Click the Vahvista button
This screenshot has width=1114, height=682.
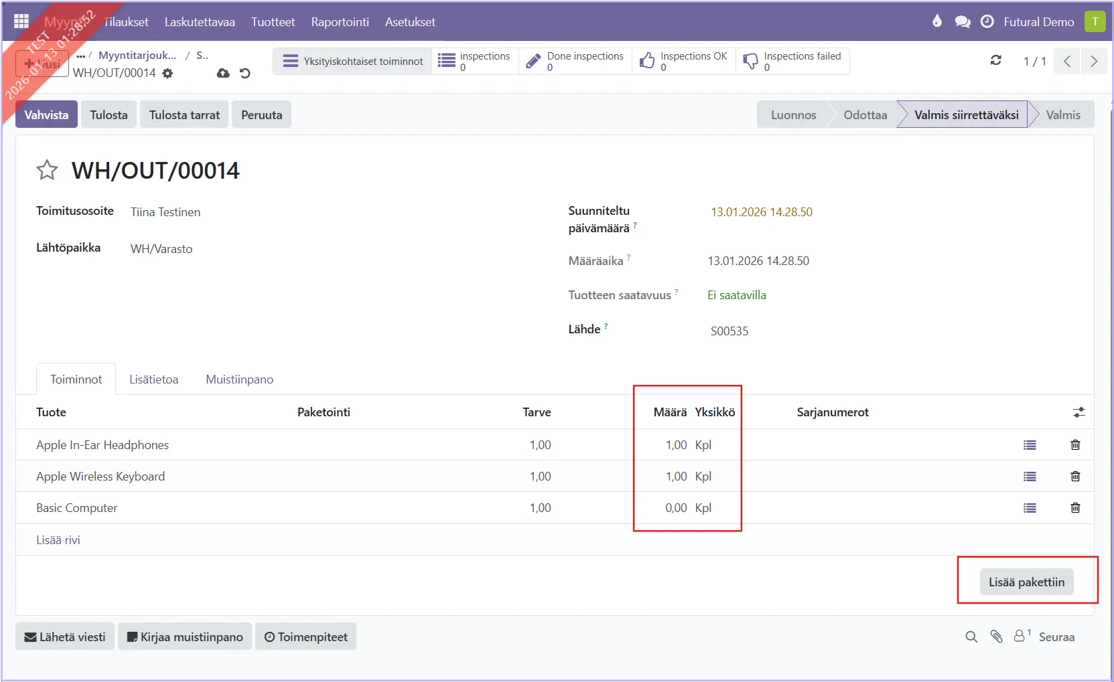tap(46, 114)
